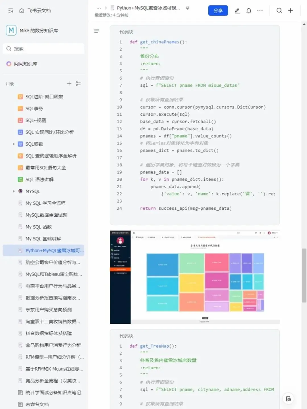Focus the 搜索 search field
Viewport: 307px width, 409px height.
[x=44, y=49]
